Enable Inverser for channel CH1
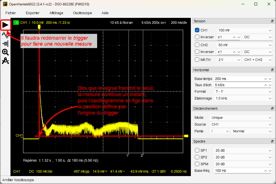 tap(197, 37)
